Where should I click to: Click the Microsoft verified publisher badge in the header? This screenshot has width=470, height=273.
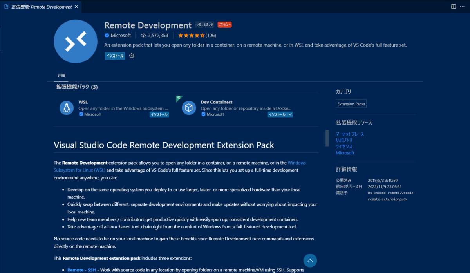[107, 35]
